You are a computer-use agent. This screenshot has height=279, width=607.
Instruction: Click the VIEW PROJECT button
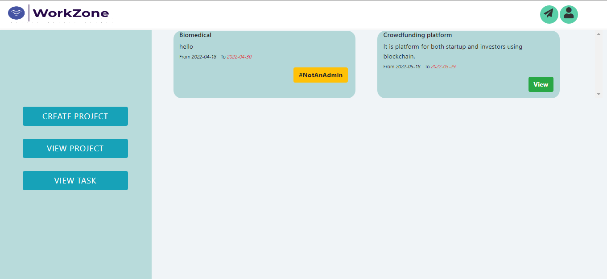pos(75,148)
